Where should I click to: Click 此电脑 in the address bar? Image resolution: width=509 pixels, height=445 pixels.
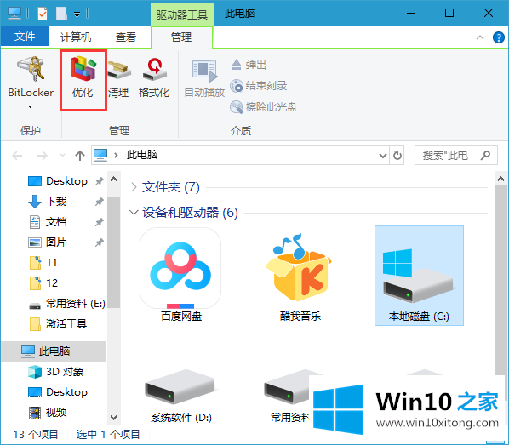click(x=142, y=155)
